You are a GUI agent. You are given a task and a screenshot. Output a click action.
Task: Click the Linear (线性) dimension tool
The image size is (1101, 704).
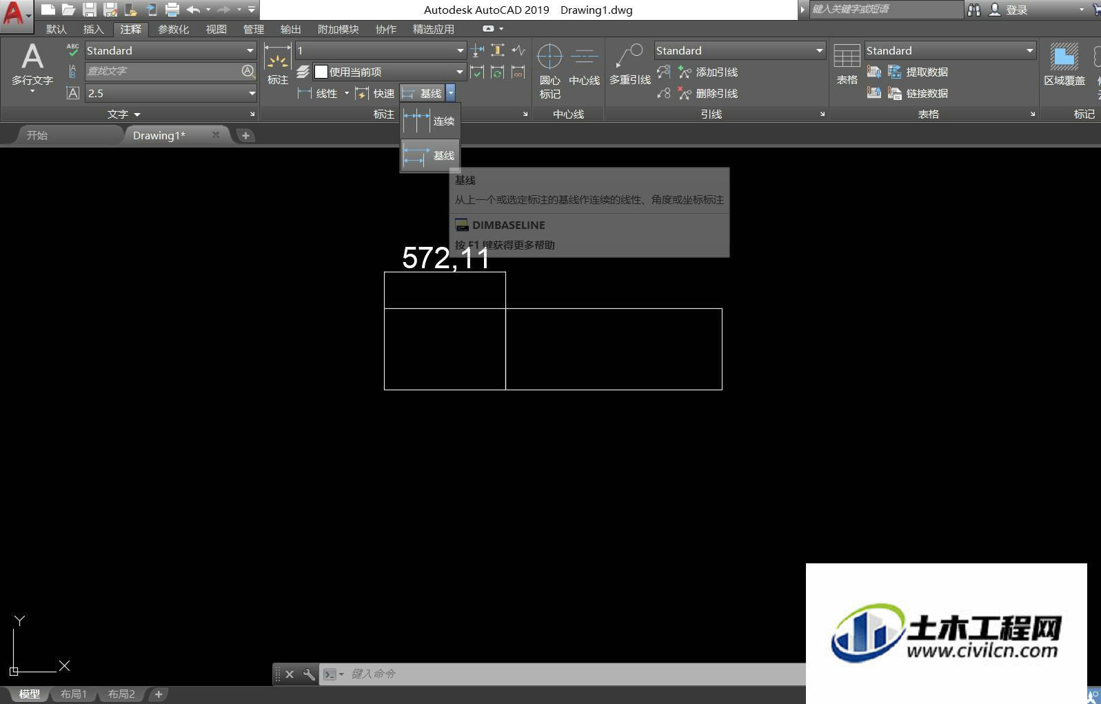(317, 93)
